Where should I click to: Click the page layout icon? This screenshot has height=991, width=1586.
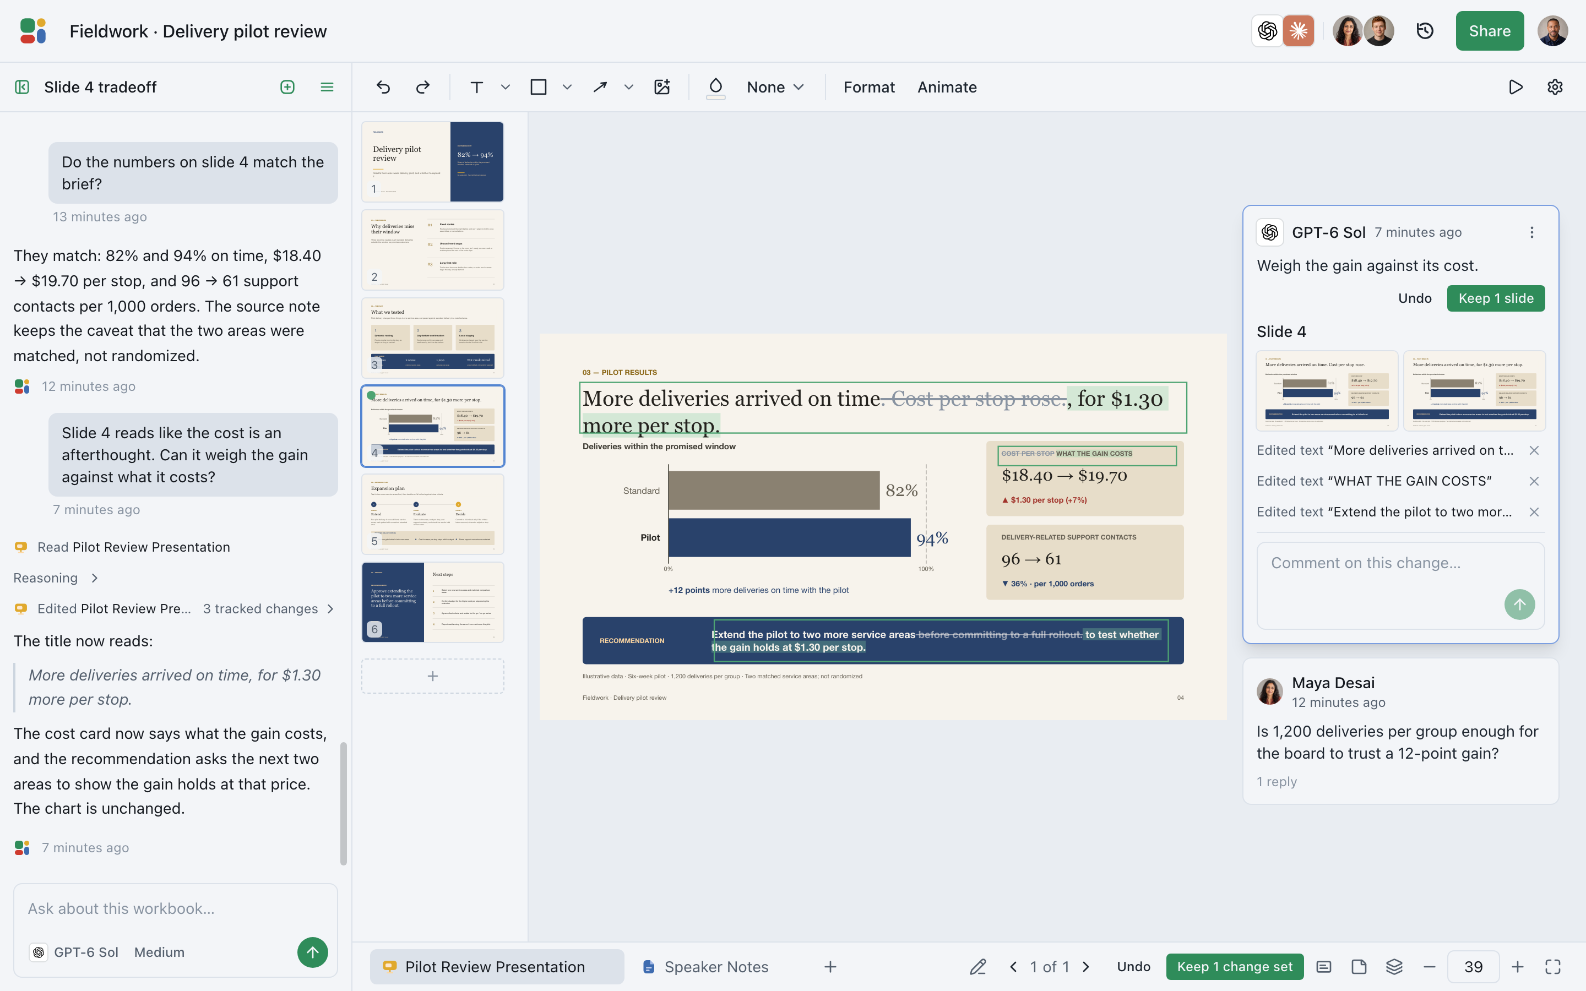(1359, 967)
